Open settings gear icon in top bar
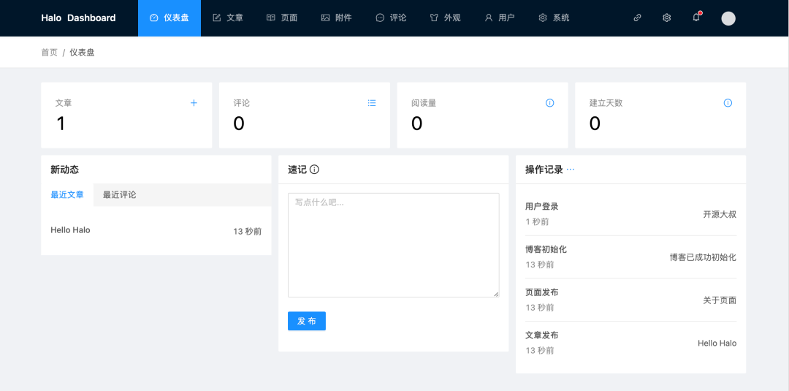Screen dimensions: 789x391 click(667, 18)
